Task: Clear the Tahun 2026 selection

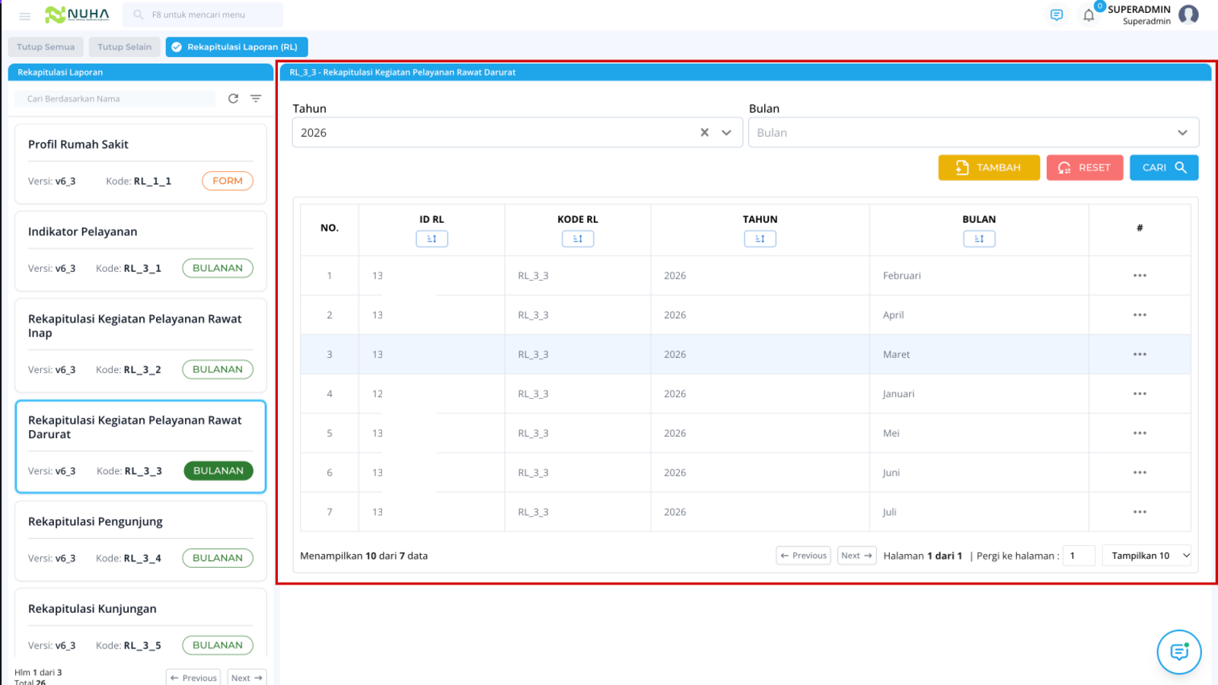Action: click(x=705, y=132)
